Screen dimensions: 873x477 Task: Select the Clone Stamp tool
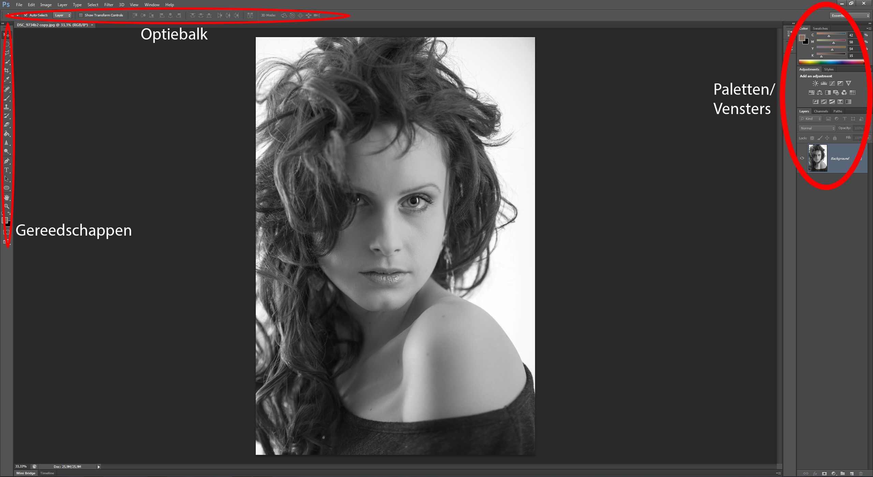click(6, 107)
